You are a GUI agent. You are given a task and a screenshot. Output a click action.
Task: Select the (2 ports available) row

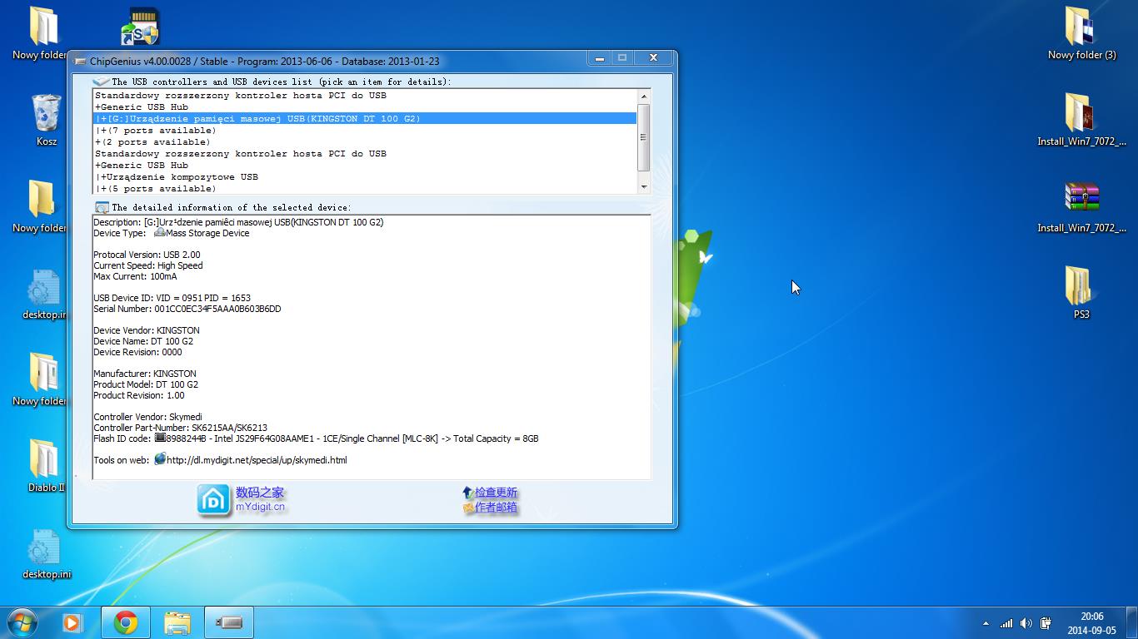click(x=365, y=142)
